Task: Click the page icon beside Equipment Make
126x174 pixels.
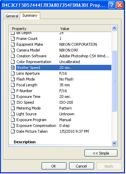Action: tap(13, 44)
